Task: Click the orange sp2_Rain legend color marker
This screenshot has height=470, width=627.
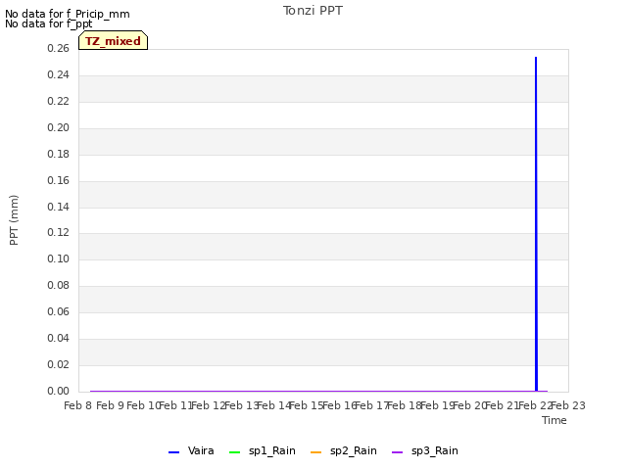Action: point(315,452)
